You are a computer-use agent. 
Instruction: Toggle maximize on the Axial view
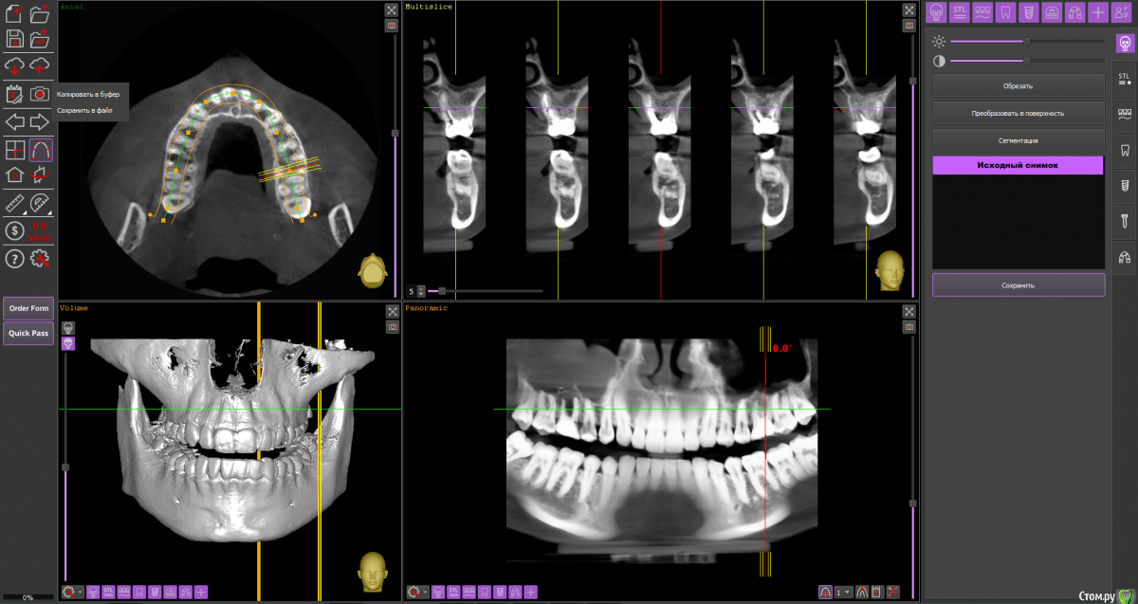point(392,9)
